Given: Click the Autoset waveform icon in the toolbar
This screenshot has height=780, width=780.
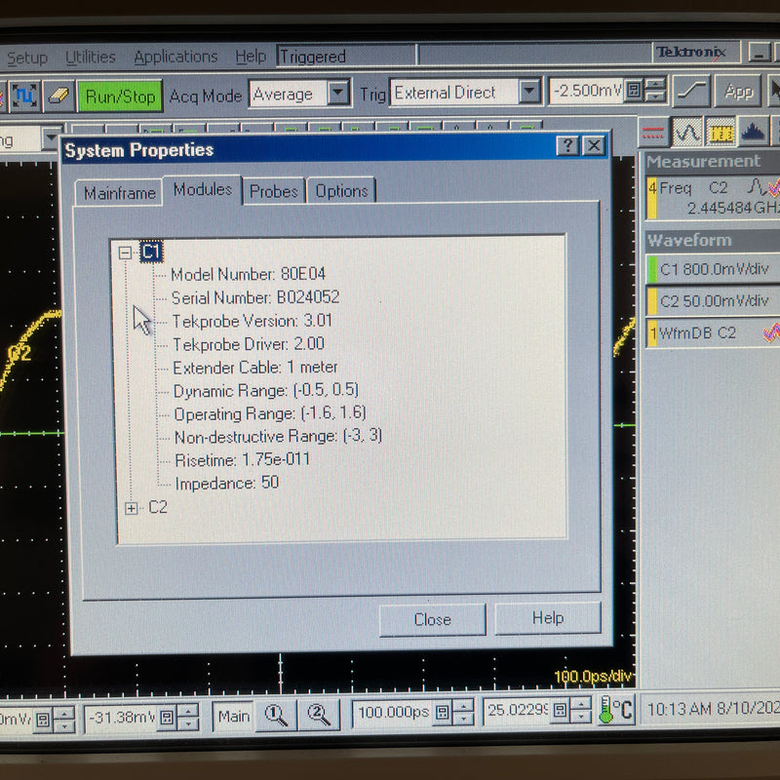Looking at the screenshot, I should pos(23,96).
